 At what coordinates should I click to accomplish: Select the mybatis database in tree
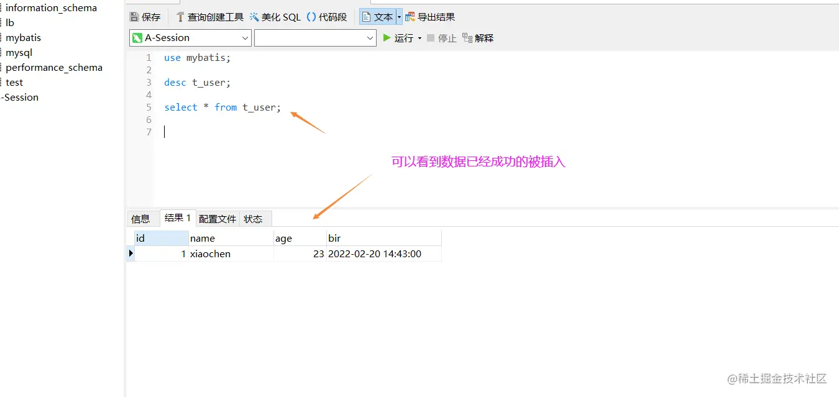[x=24, y=38]
